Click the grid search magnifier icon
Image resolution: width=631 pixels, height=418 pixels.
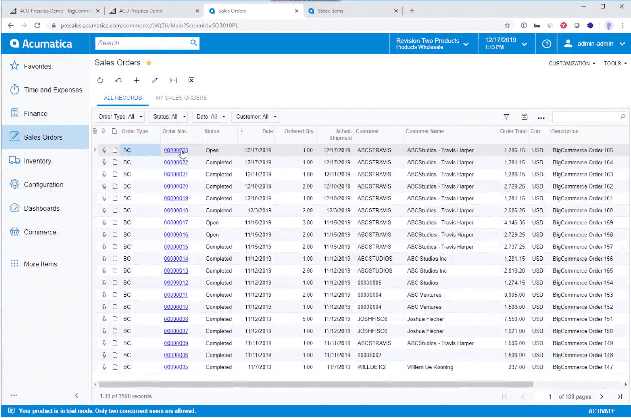pyautogui.click(x=623, y=117)
